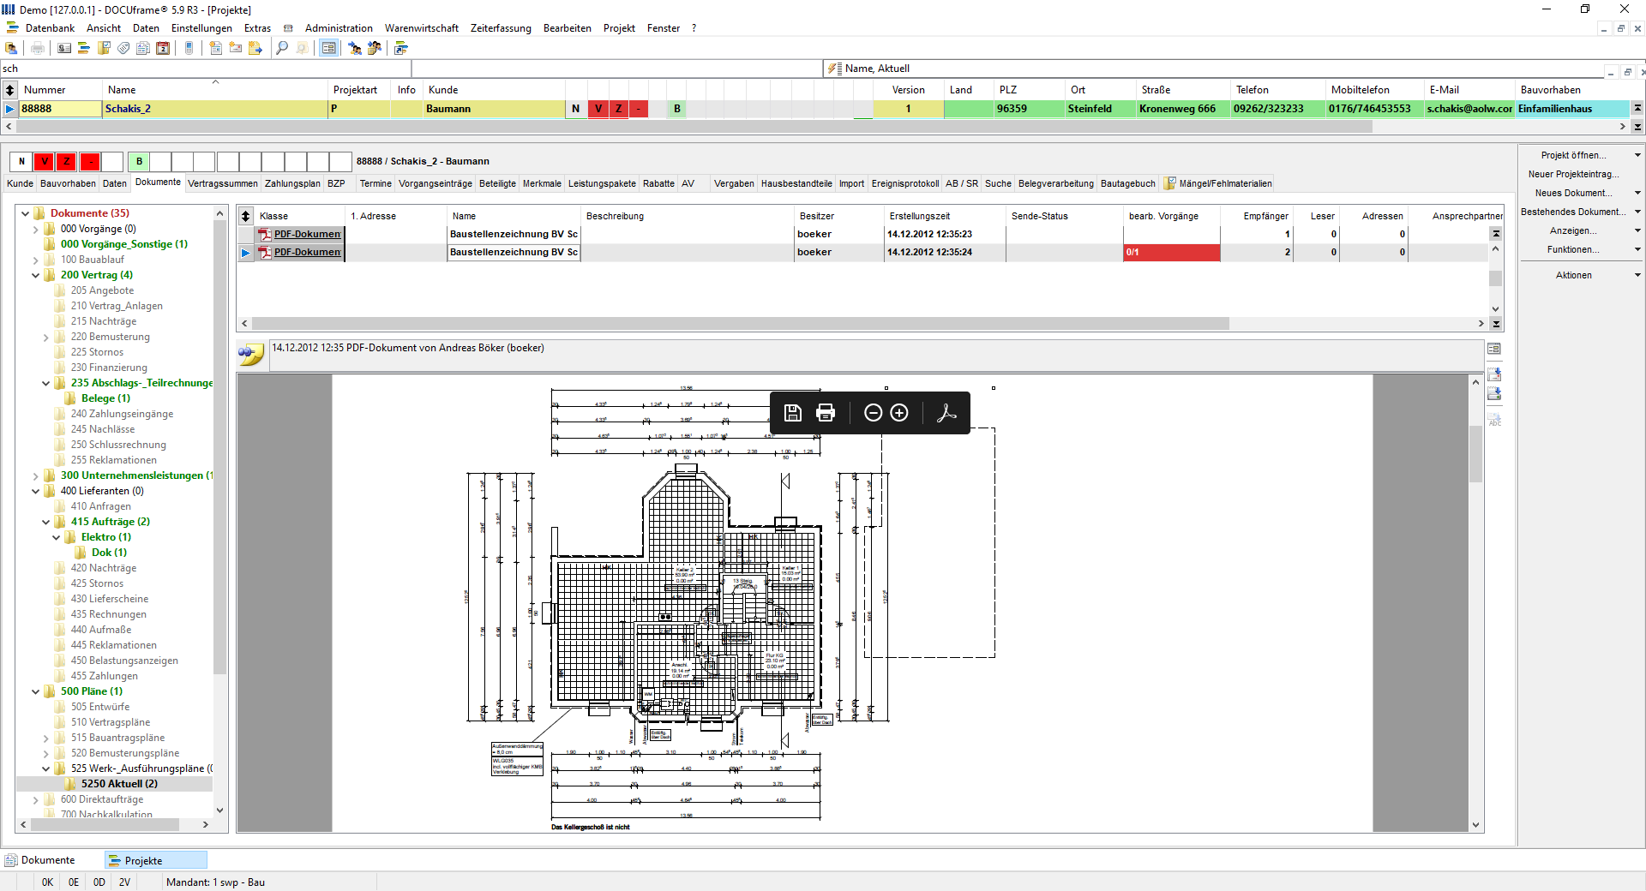Click Bestehendes Dokument button
This screenshot has width=1646, height=891.
(1574, 212)
